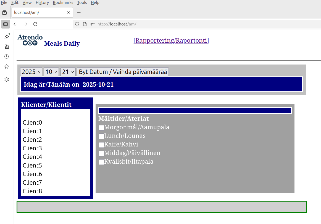Expand the year dropdown showing 2025
The image size is (321, 224).
click(x=31, y=72)
